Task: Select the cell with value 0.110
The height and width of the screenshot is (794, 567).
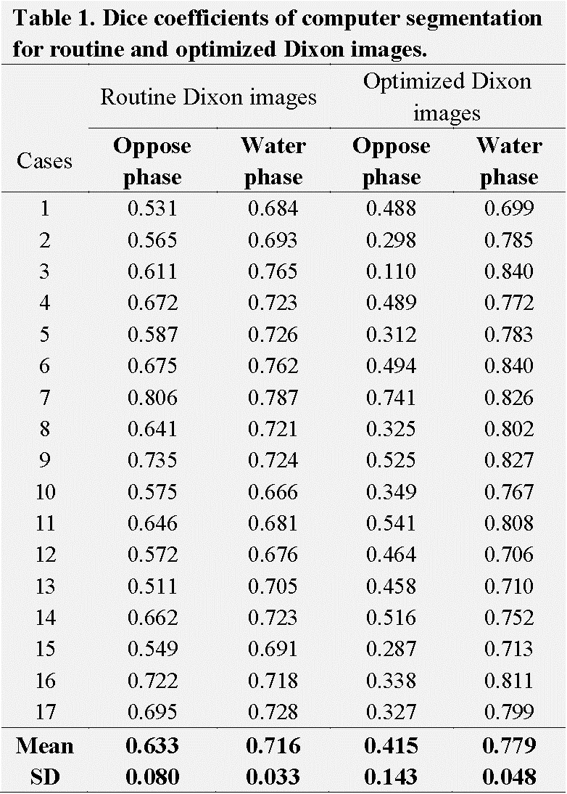Action: (x=391, y=271)
